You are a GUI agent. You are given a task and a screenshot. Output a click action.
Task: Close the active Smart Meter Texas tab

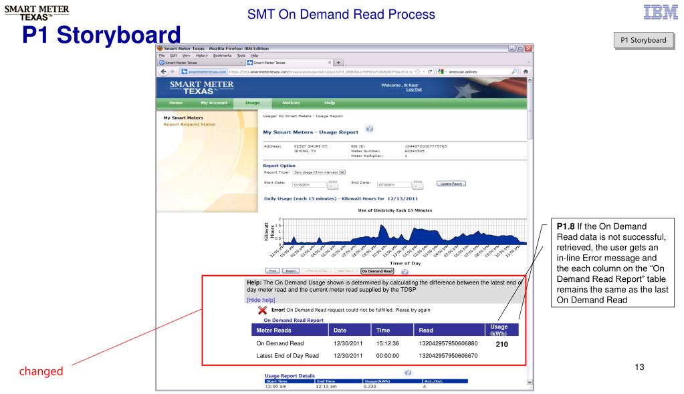pos(330,62)
